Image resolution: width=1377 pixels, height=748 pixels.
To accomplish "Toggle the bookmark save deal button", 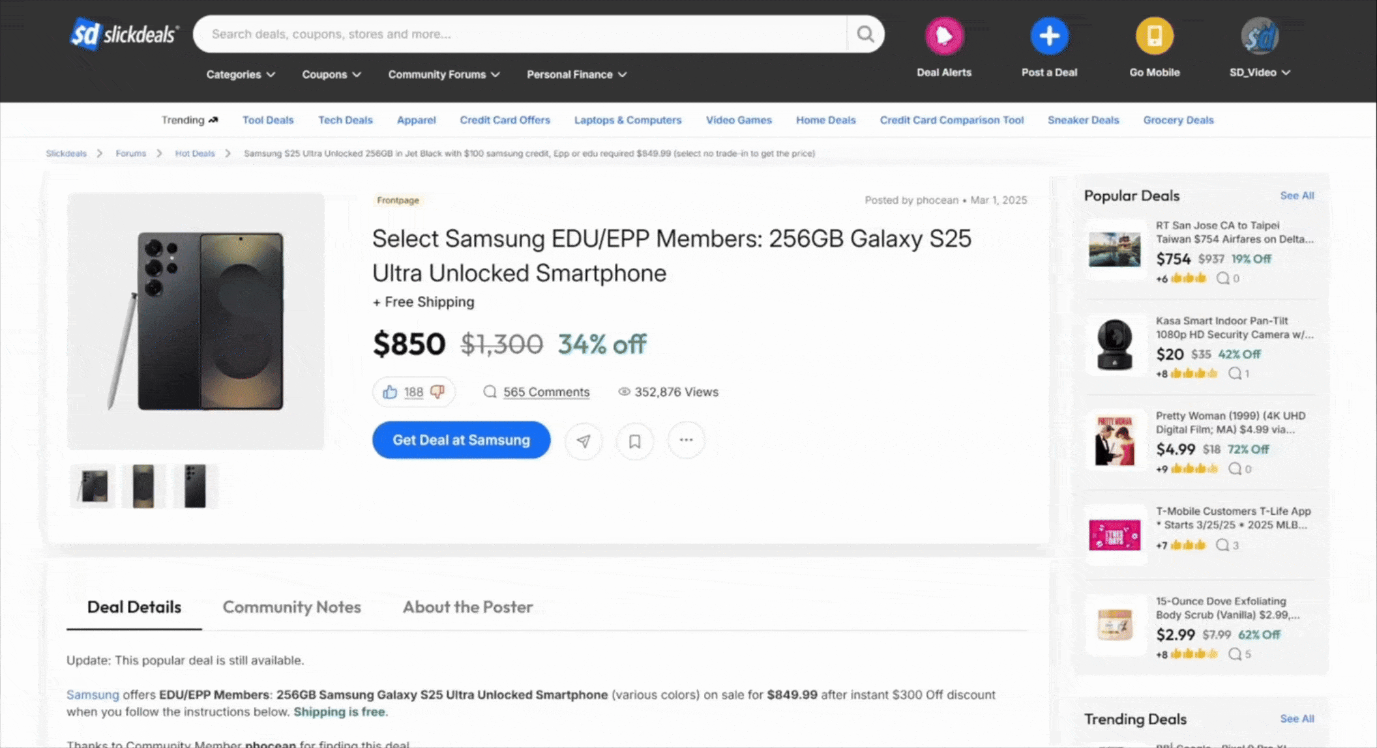I will 635,440.
